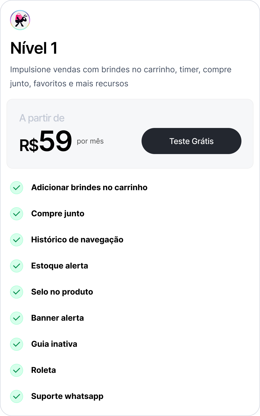Click the Adicionar brindes no carrinho feature text
The image size is (260, 416).
(x=89, y=187)
